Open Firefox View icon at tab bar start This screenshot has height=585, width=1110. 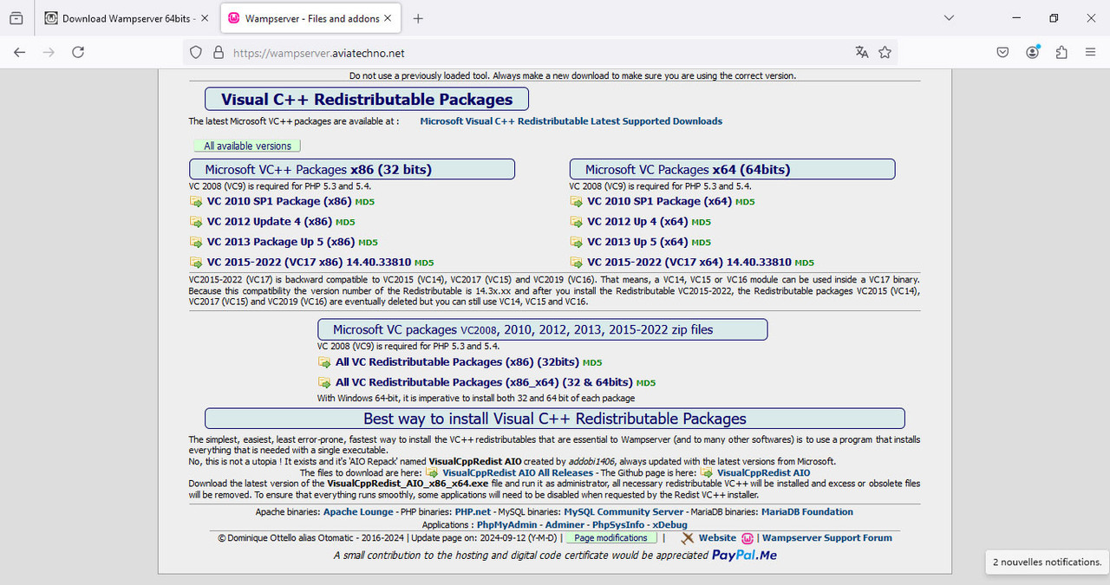coord(17,18)
